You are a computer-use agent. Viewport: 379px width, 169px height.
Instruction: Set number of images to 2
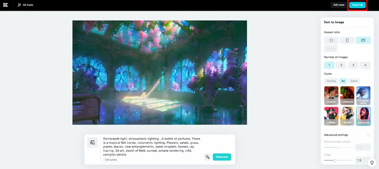pyautogui.click(x=341, y=65)
